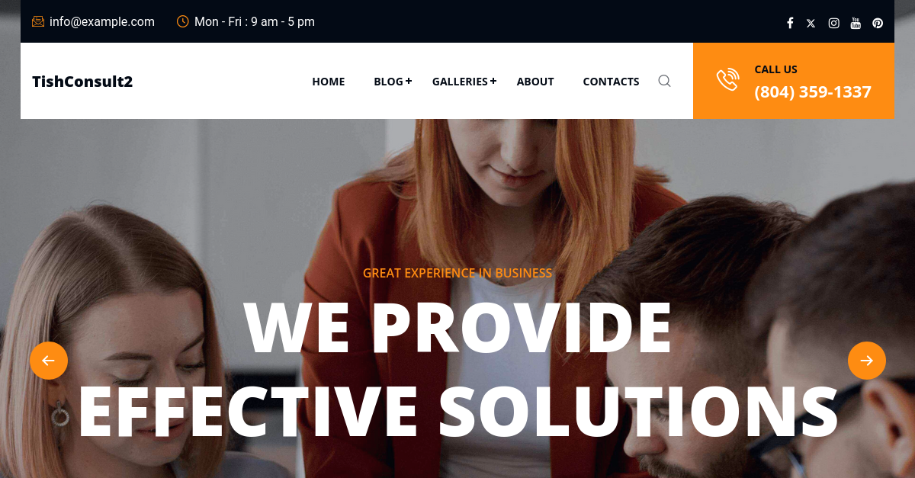Click the info@example.com email link
Screen dimensions: 915x478
pyautogui.click(x=102, y=21)
